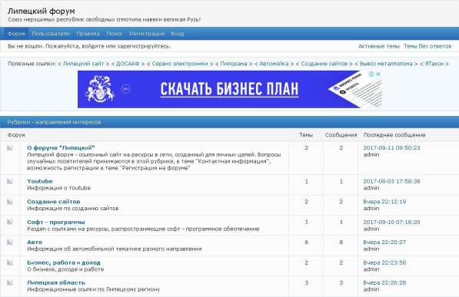Open last post Вчера 22:12:19
459x297 pixels.
pos(384,202)
